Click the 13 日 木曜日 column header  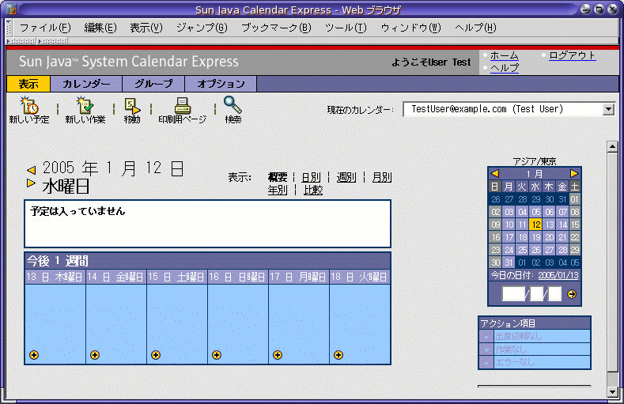pyautogui.click(x=55, y=277)
